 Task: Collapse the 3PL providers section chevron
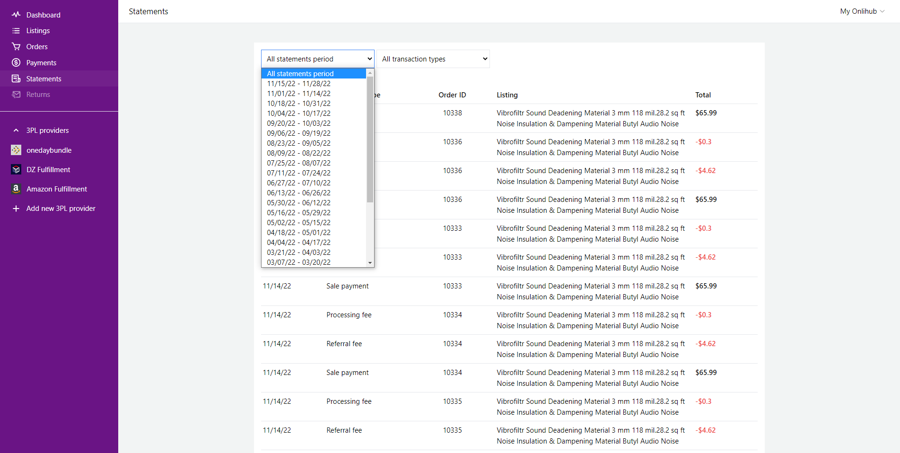(x=16, y=131)
